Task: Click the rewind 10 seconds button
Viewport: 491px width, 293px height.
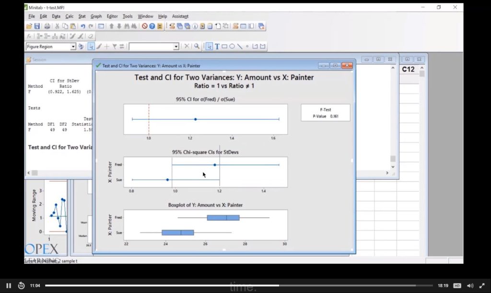Action: click(x=21, y=286)
